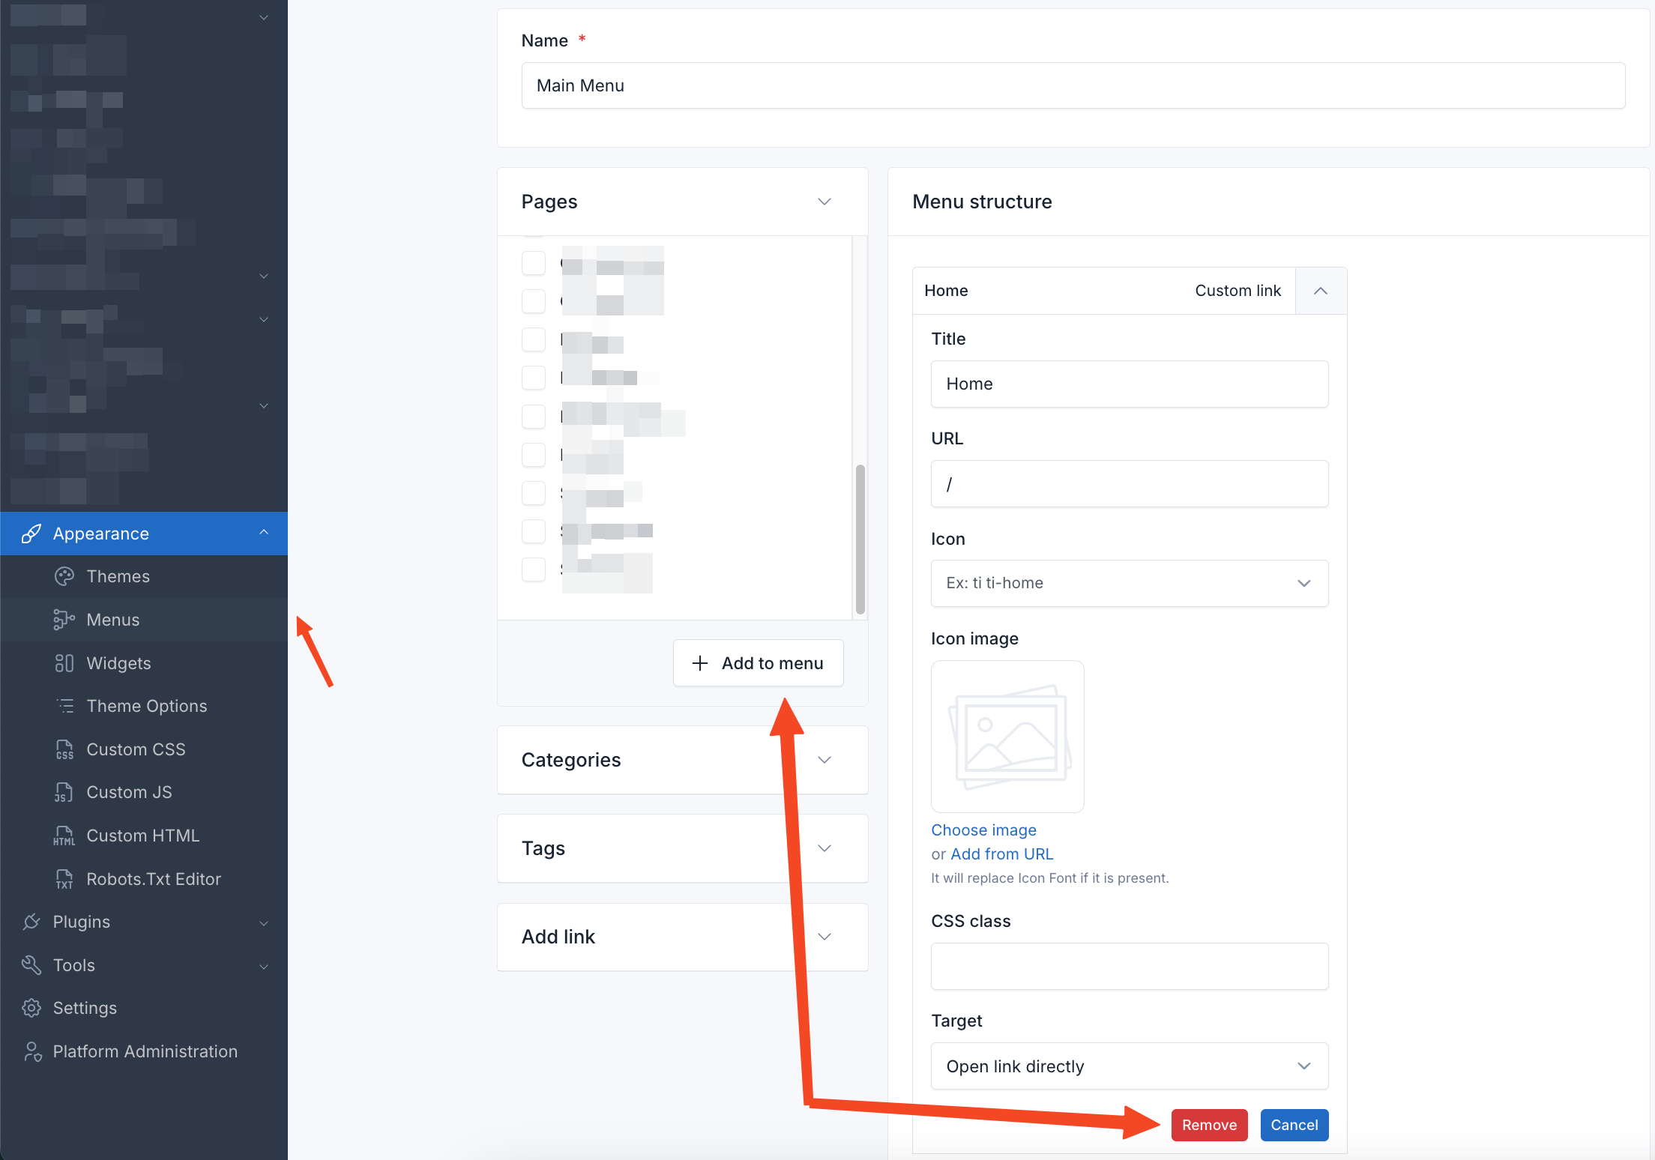Click the Add to menu button
Image resolution: width=1655 pixels, height=1160 pixels.
[x=759, y=663]
